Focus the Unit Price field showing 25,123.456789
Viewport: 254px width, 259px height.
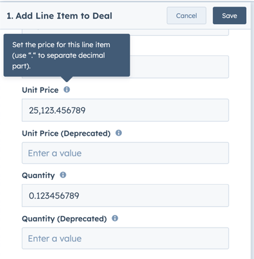125,110
